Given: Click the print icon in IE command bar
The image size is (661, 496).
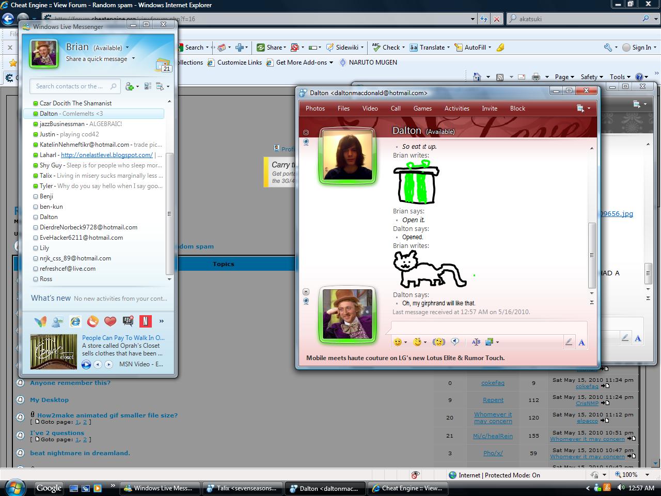Looking at the screenshot, I should (536, 77).
